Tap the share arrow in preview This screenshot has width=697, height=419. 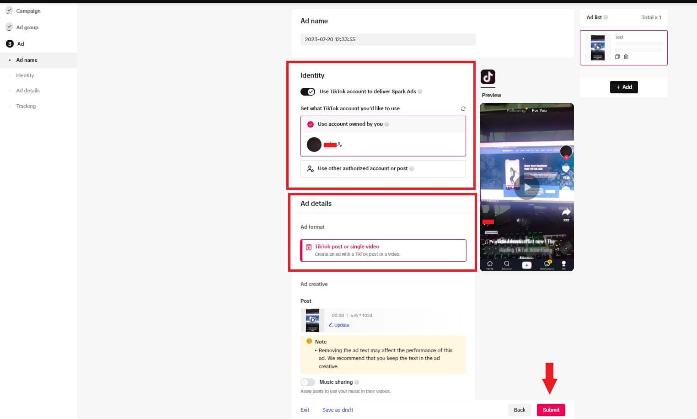click(566, 212)
